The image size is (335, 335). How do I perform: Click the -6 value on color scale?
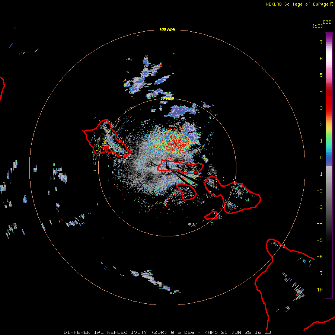tap(320, 257)
